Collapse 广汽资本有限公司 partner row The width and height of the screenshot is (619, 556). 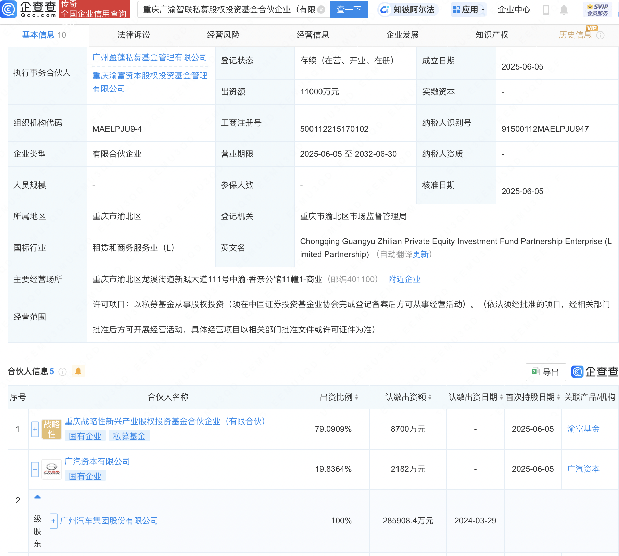pyautogui.click(x=35, y=469)
